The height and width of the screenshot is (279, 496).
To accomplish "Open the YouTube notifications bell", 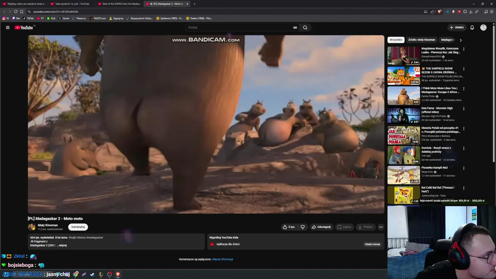I will (472, 28).
